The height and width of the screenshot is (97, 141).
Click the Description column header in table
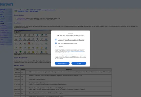pyautogui.click(x=69, y=70)
